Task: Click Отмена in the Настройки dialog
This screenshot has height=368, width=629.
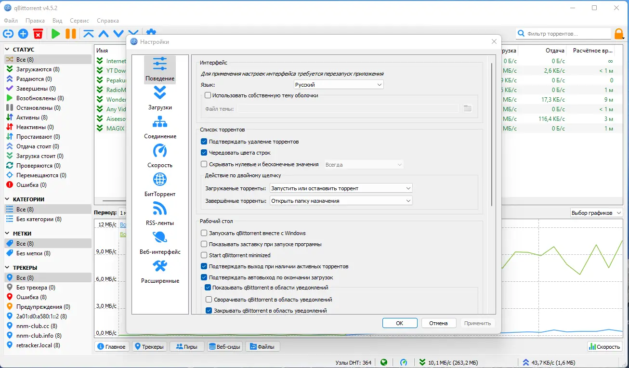Action: 439,323
